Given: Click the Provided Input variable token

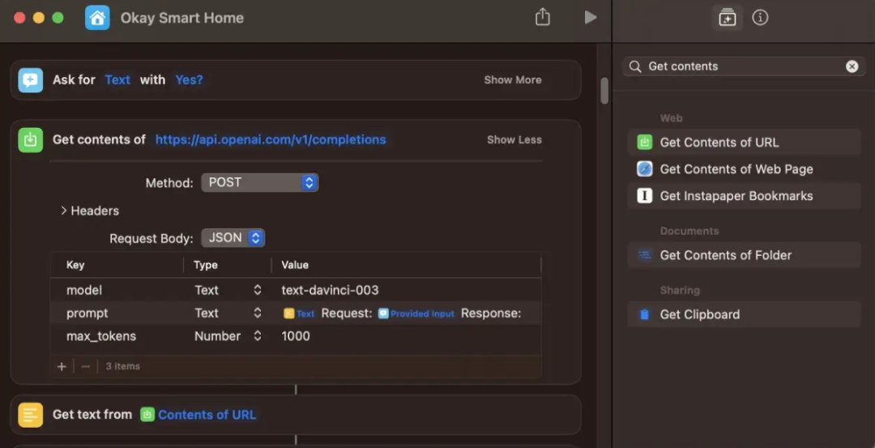Looking at the screenshot, I should (416, 314).
